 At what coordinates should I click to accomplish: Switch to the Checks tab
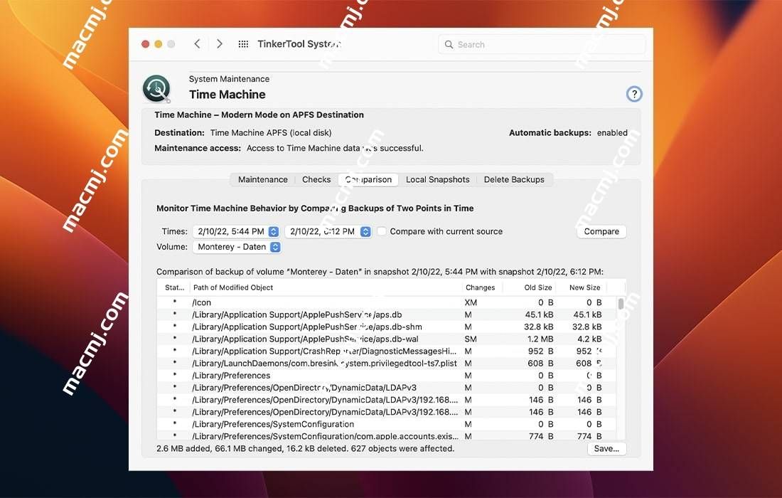click(x=316, y=180)
